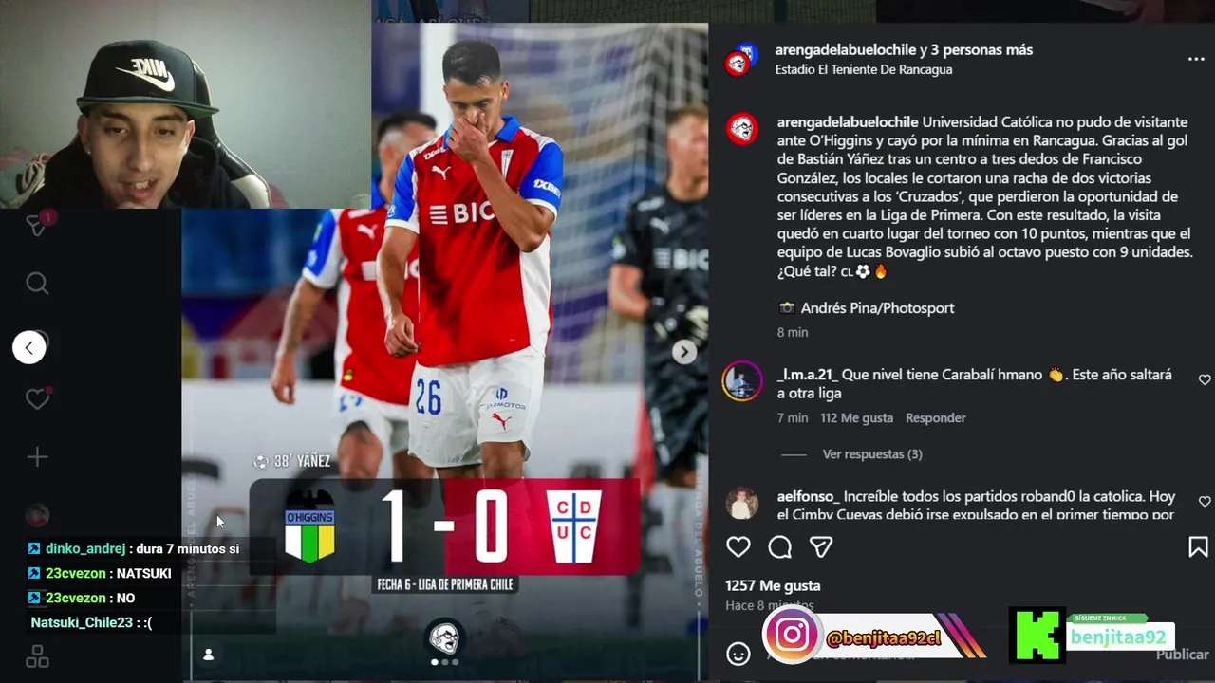Open notifications heart in sidebar
Viewport: 1215px width, 683px height.
pyautogui.click(x=37, y=399)
